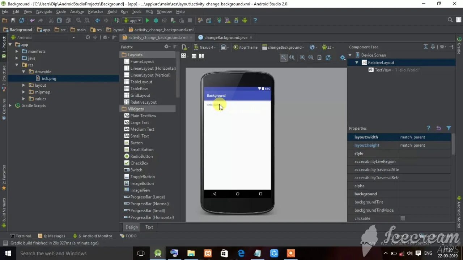
Task: Open the Terminal tool window
Action: (x=21, y=236)
